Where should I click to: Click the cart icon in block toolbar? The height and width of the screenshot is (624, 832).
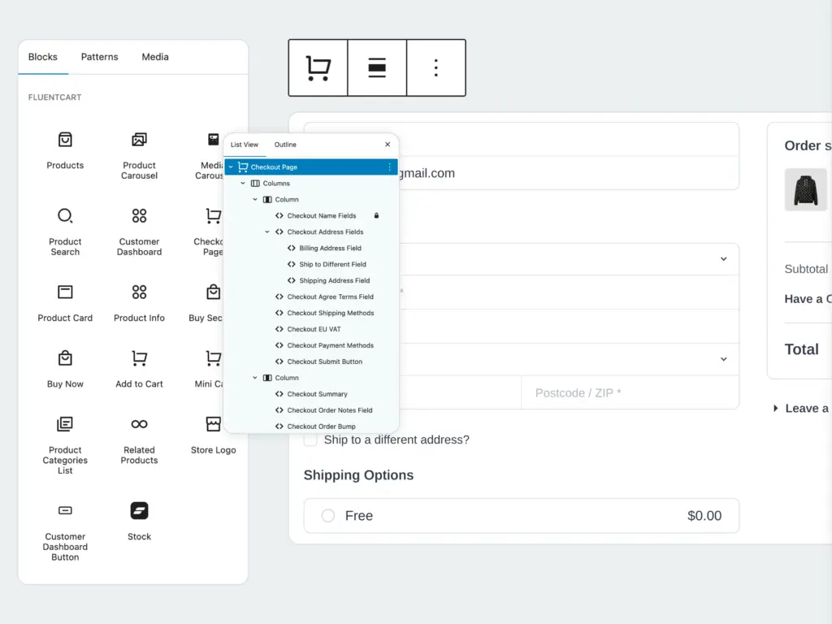318,68
